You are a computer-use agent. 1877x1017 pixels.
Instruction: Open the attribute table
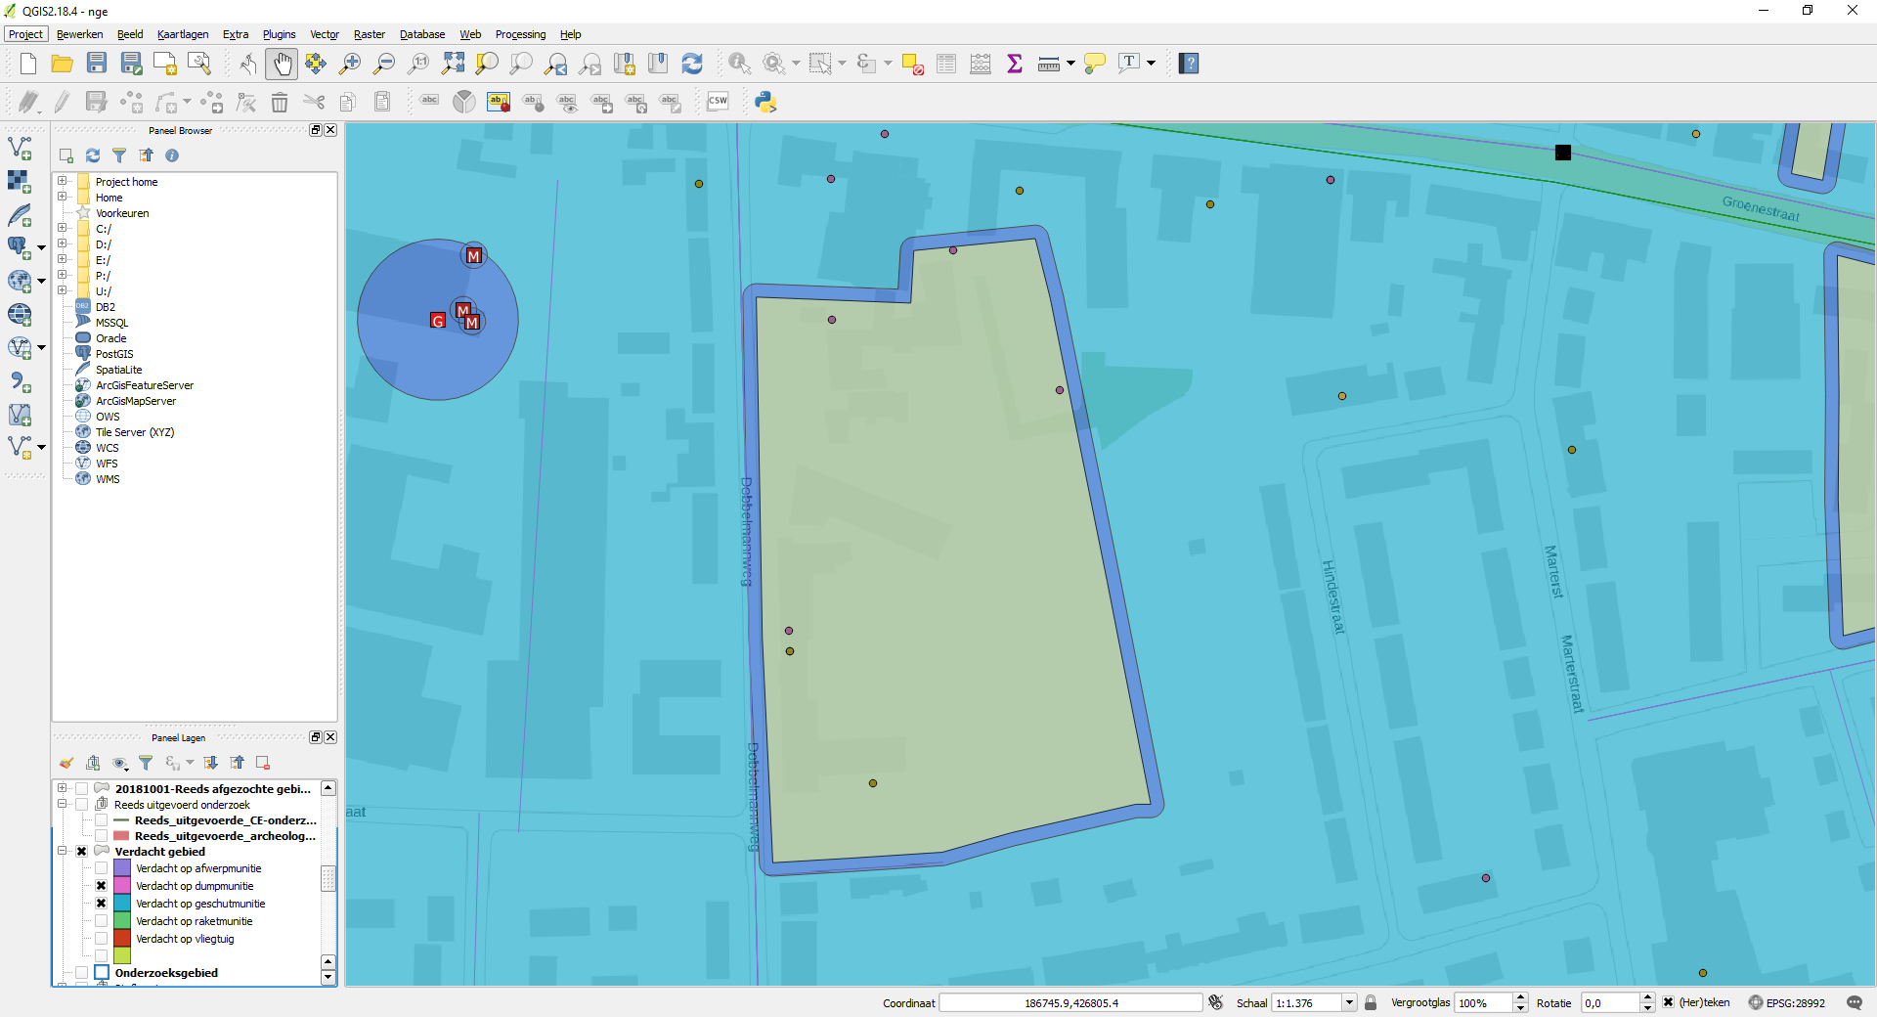(946, 64)
